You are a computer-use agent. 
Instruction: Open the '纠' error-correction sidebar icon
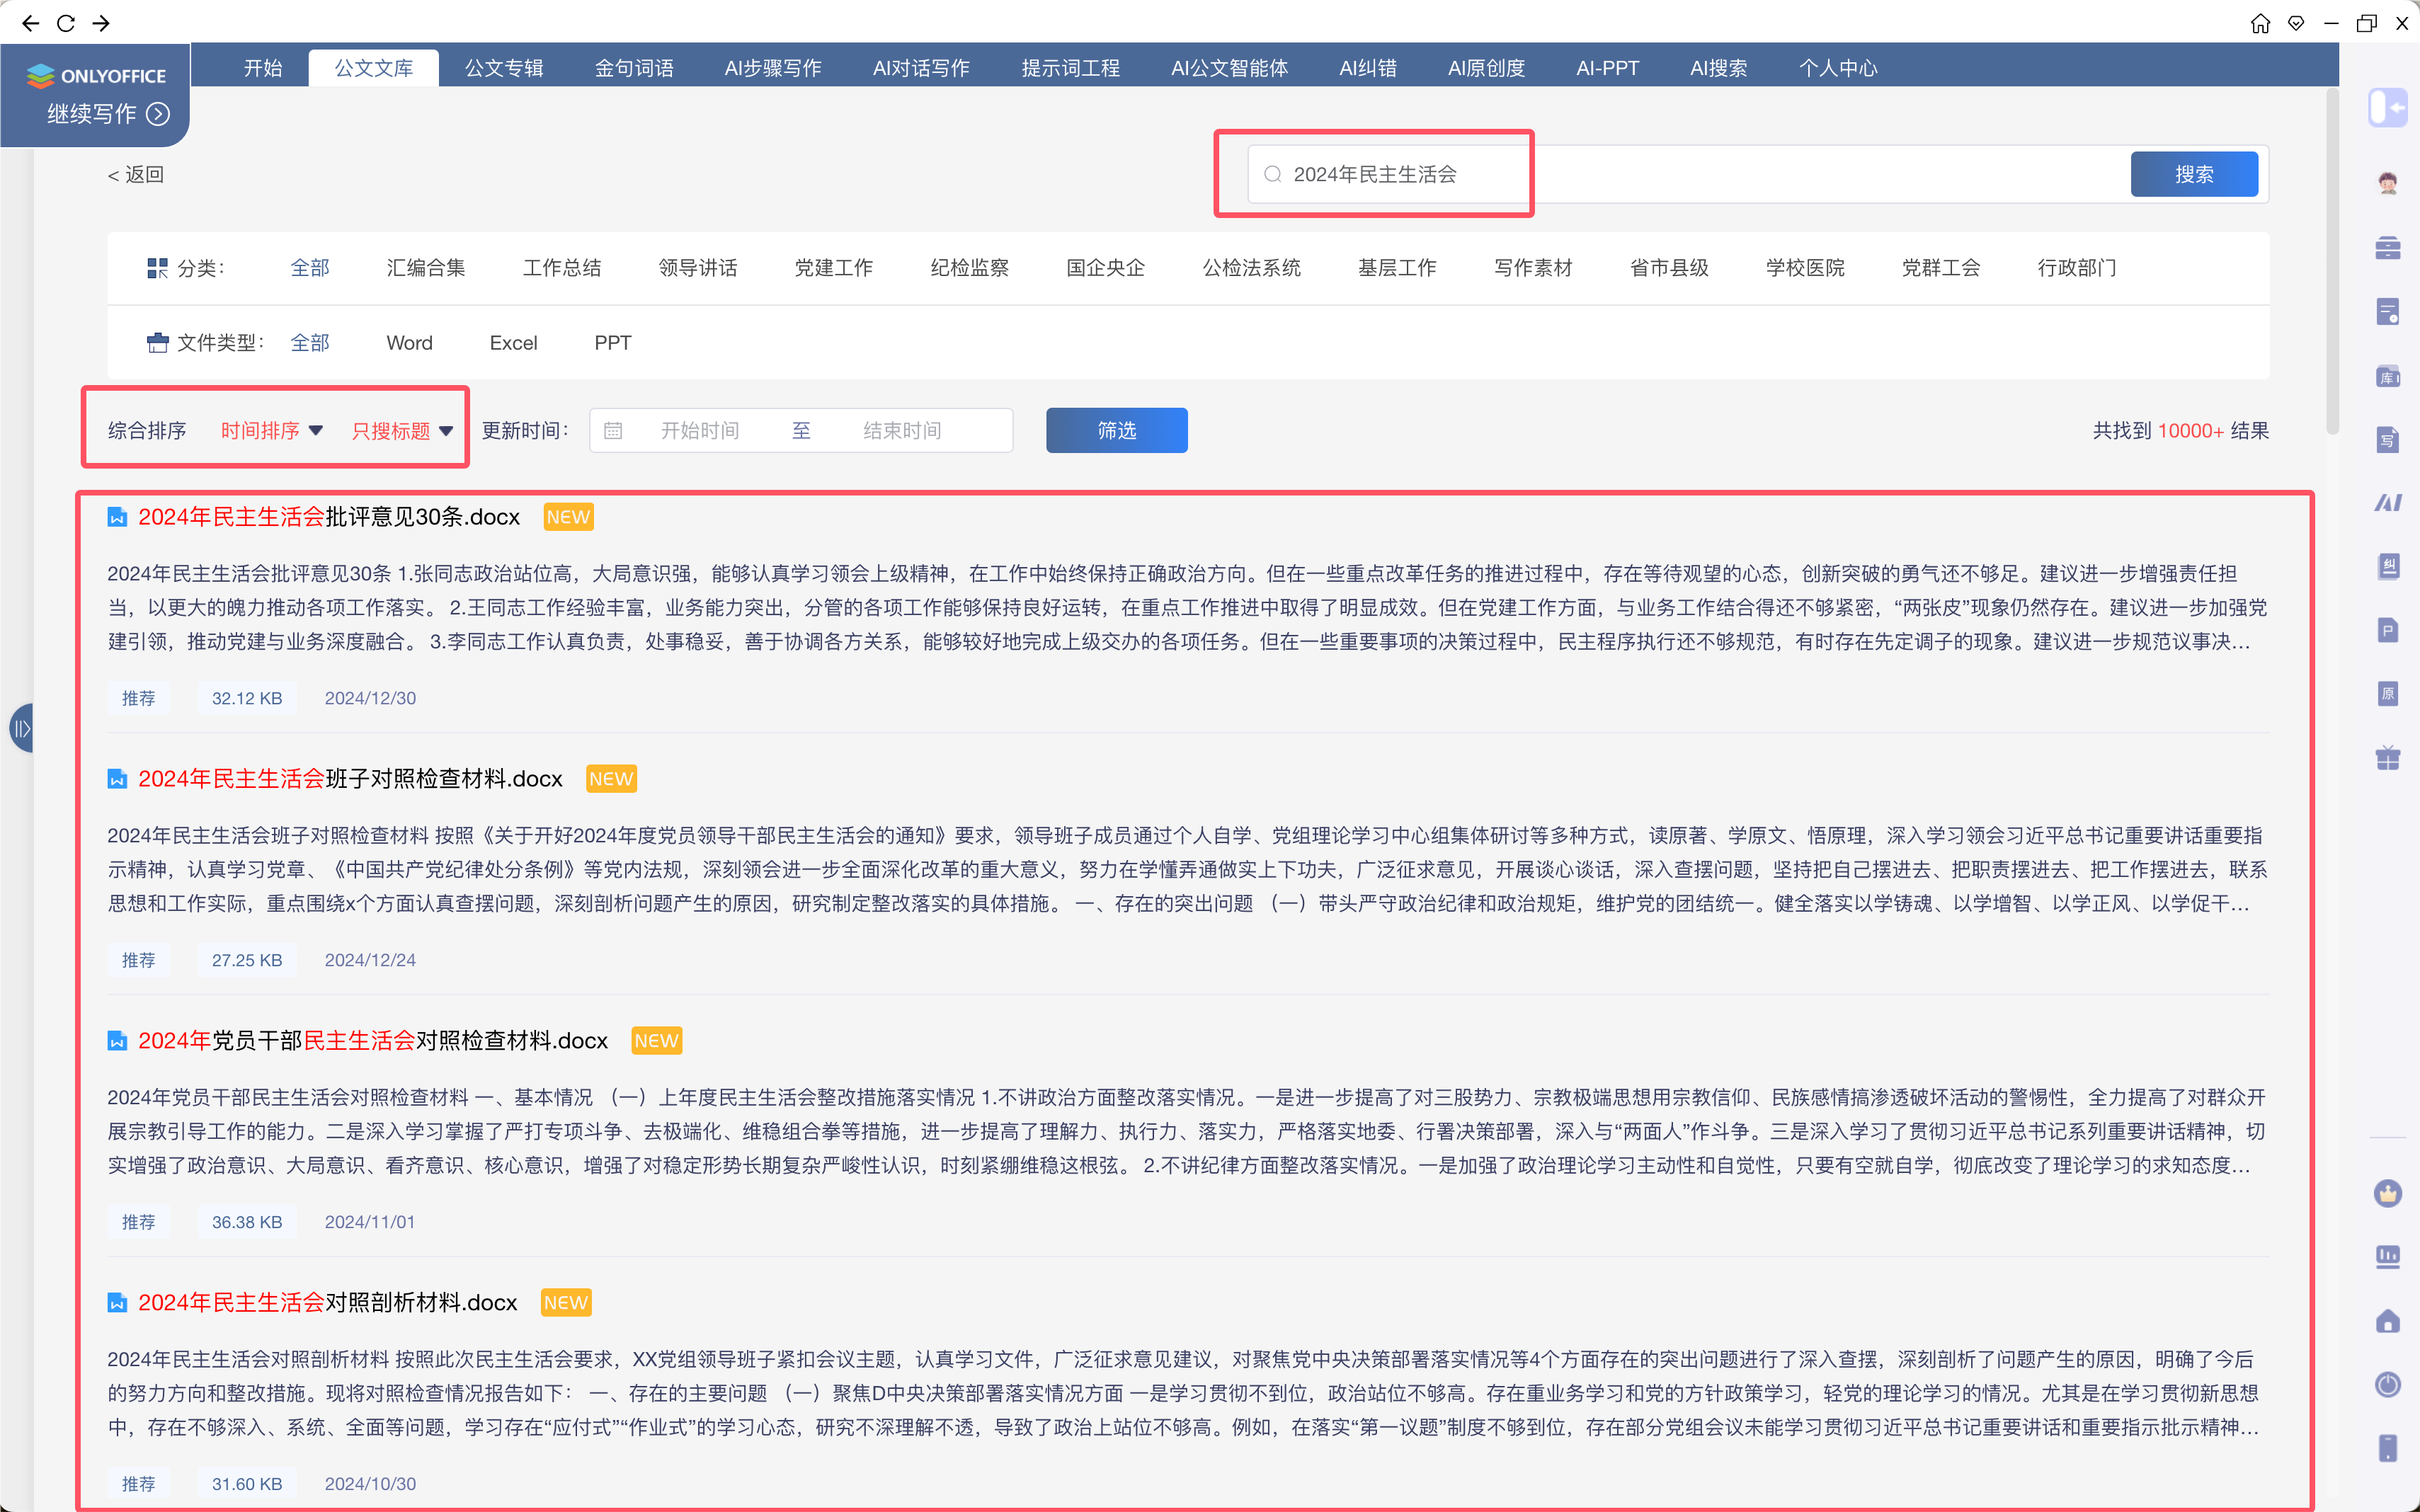(x=2388, y=567)
